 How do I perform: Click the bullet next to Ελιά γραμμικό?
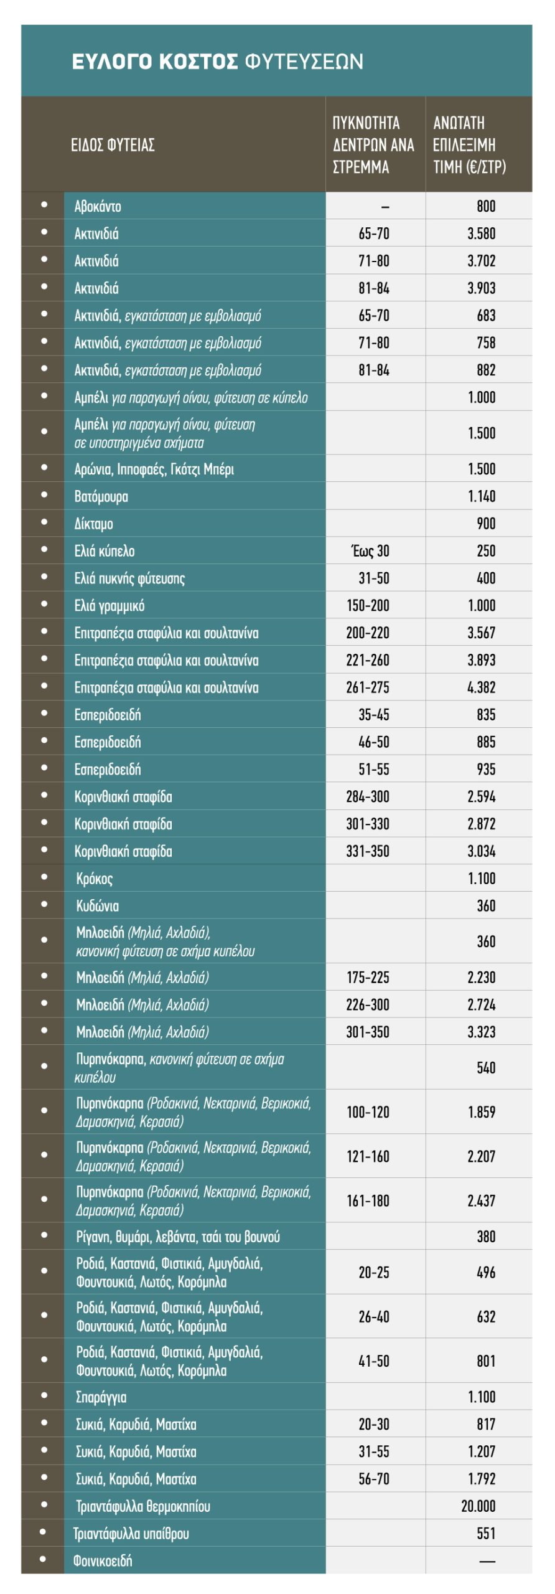click(44, 604)
